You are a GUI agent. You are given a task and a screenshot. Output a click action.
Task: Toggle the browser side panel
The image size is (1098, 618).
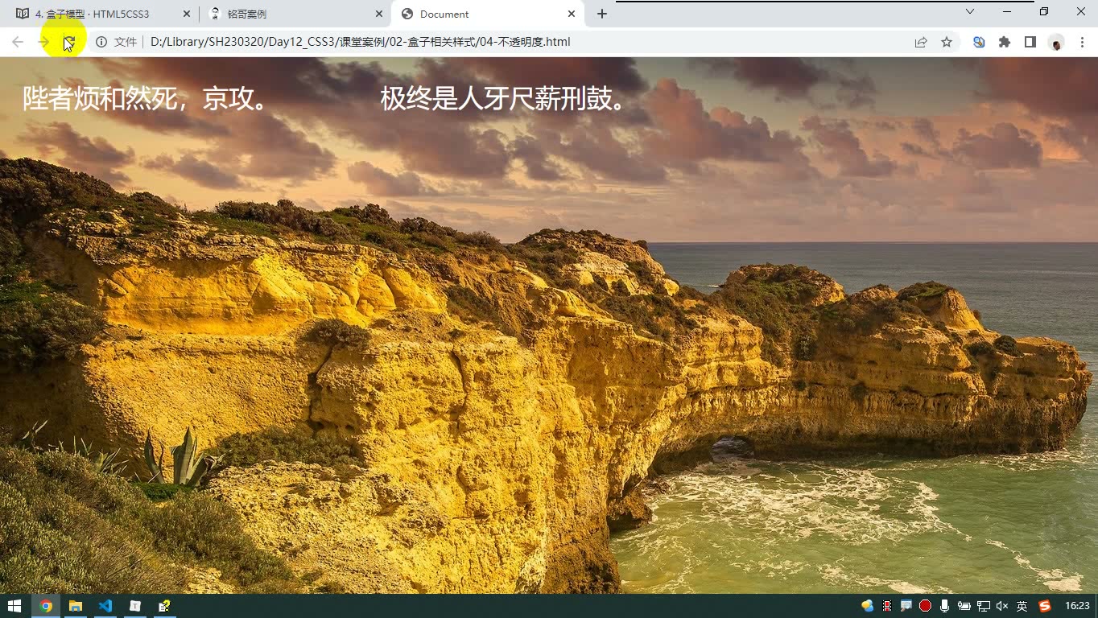pyautogui.click(x=1030, y=42)
